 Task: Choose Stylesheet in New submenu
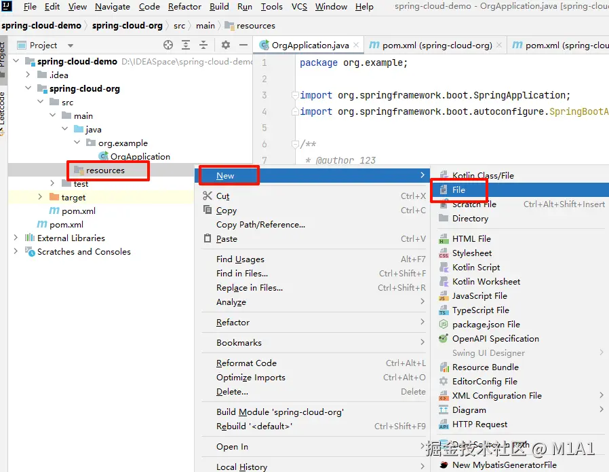click(x=519, y=253)
